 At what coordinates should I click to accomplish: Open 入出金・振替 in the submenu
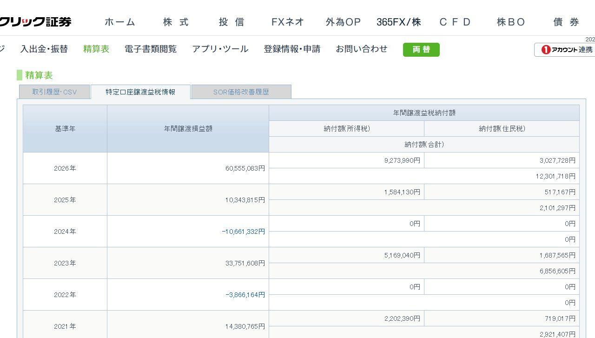(x=44, y=49)
